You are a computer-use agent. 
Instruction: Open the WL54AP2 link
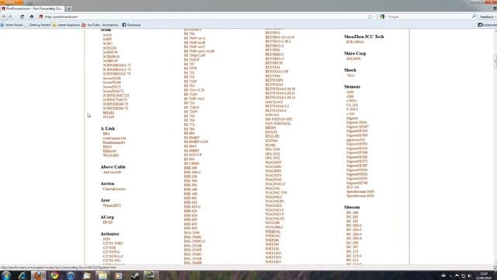pos(111,156)
